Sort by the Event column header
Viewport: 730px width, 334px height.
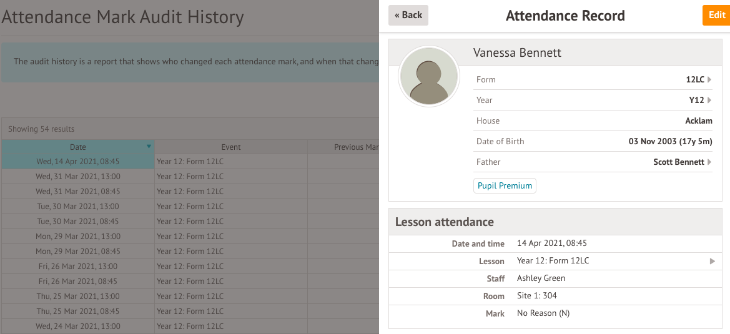(x=231, y=147)
